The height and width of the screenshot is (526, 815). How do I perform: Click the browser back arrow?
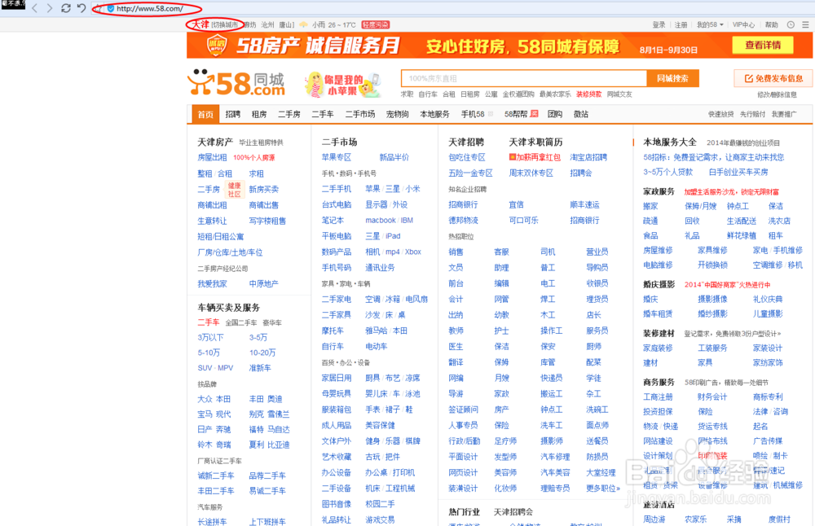click(35, 8)
